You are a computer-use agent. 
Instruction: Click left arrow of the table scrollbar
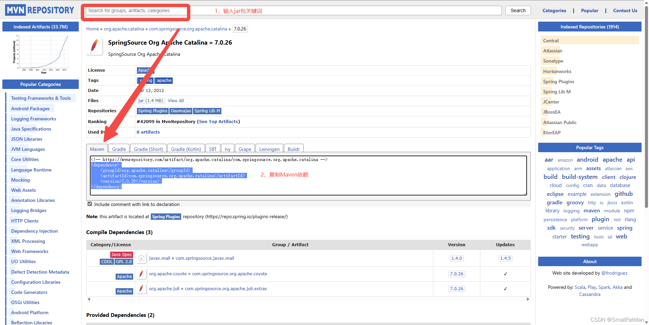click(89, 299)
